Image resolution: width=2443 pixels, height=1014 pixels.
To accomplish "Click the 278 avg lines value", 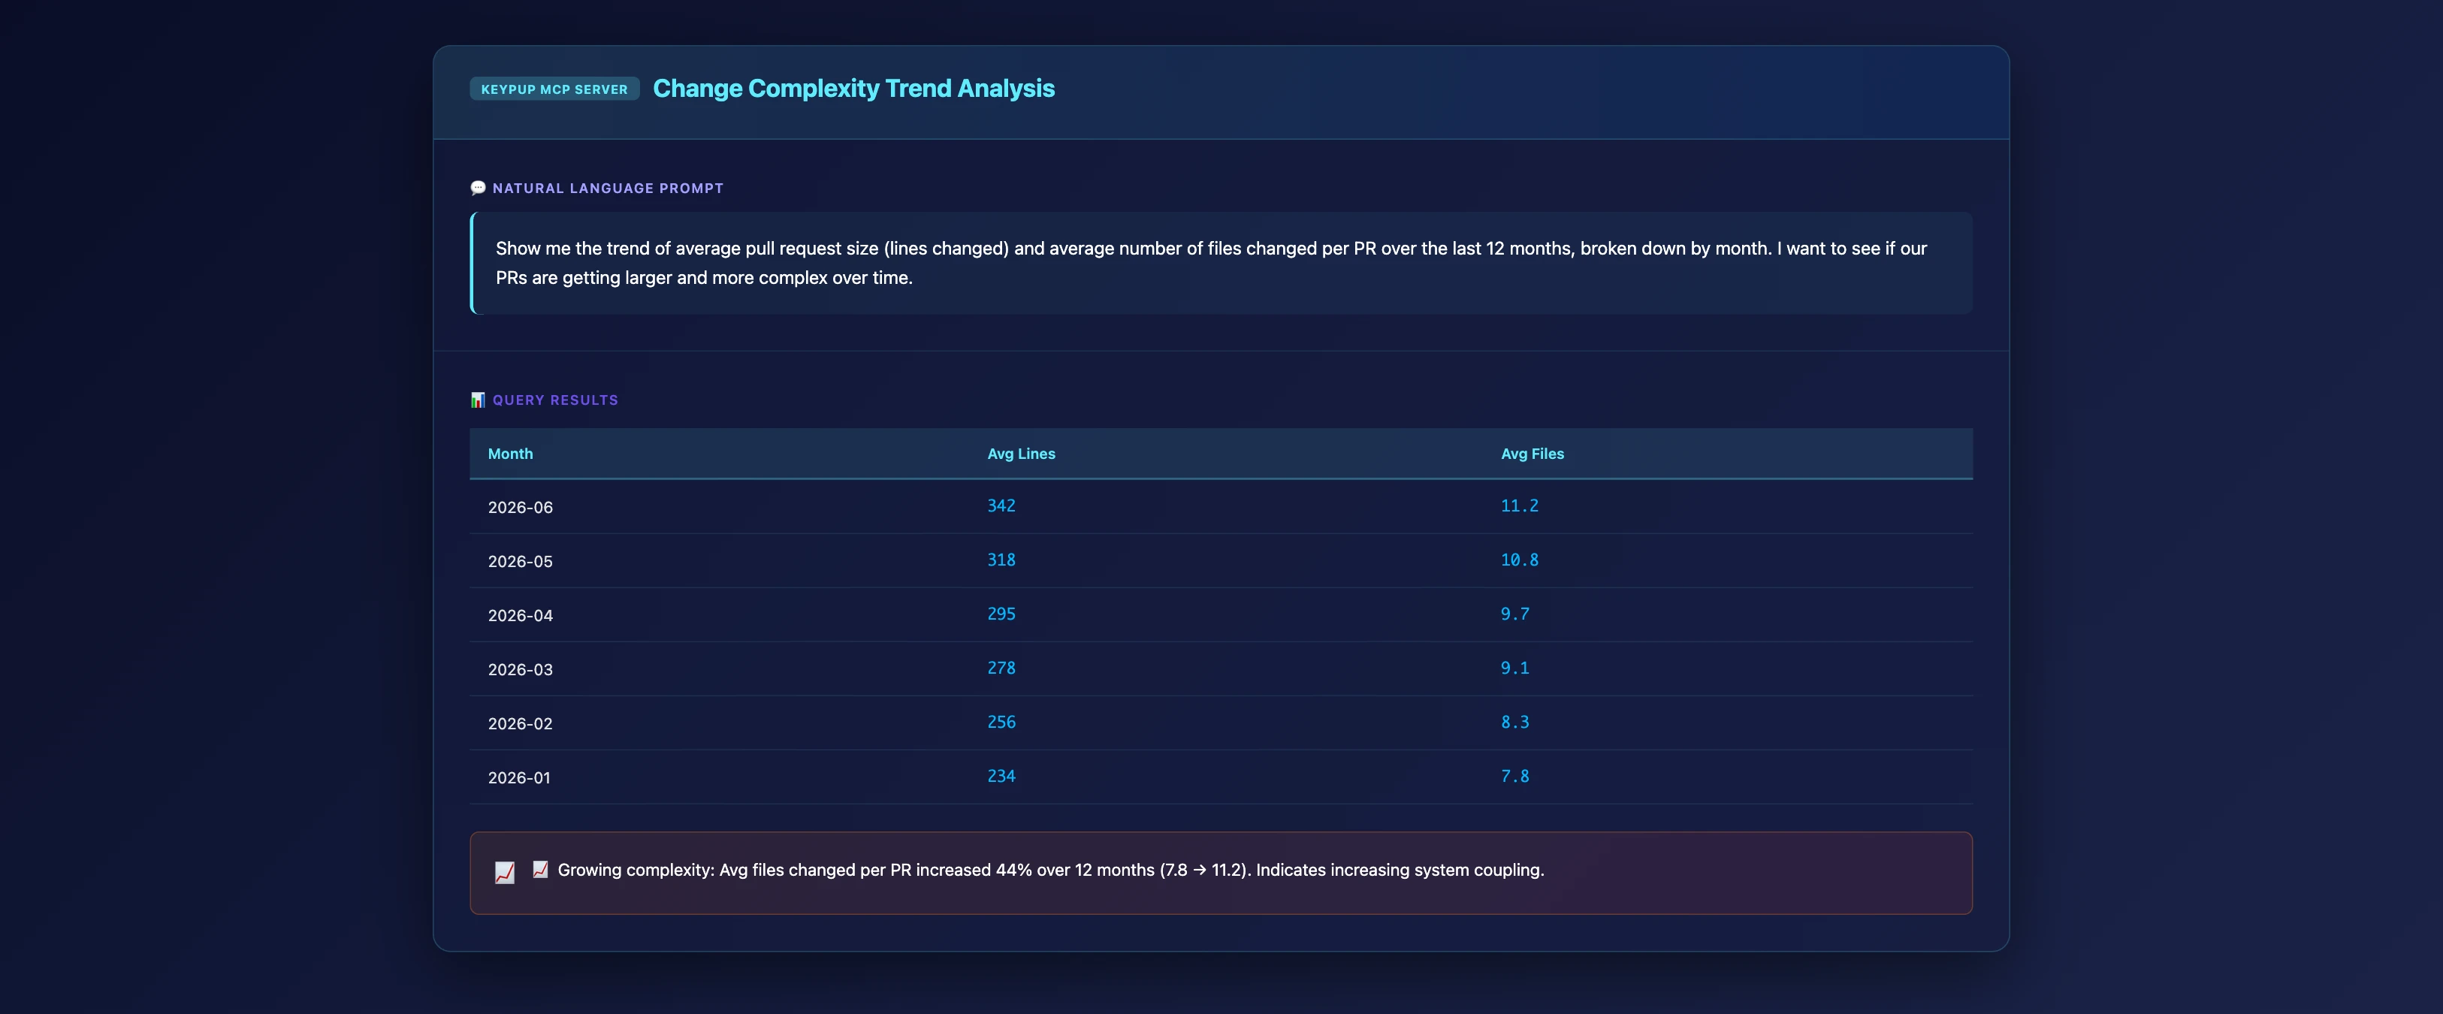I will point(1001,668).
